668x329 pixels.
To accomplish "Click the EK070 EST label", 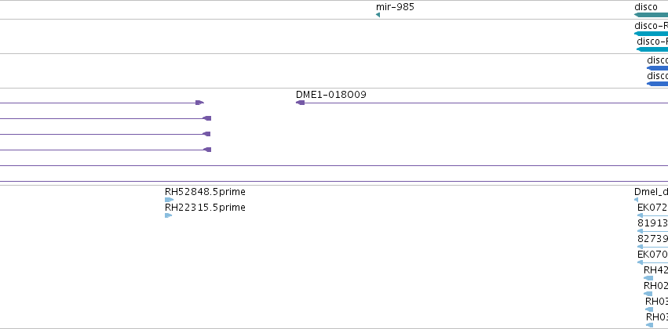I will pyautogui.click(x=652, y=255).
